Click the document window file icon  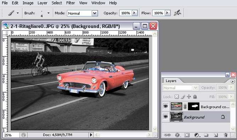(6, 26)
